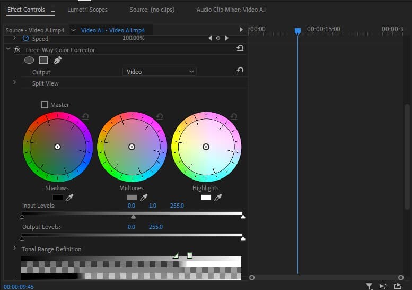Reset the Output parameter
This screenshot has width=412, height=290.
pos(240,71)
